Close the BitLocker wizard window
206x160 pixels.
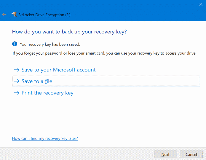click(201, 4)
